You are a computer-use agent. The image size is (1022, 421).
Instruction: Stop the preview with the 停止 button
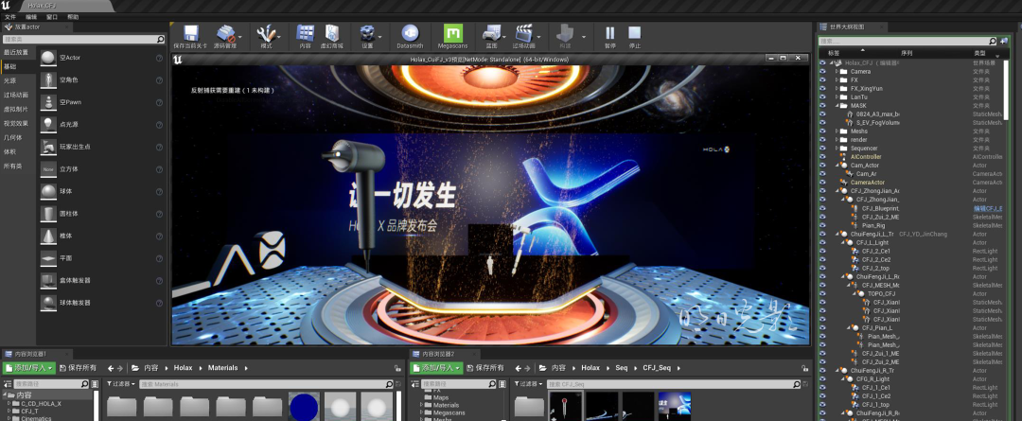pyautogui.click(x=635, y=33)
